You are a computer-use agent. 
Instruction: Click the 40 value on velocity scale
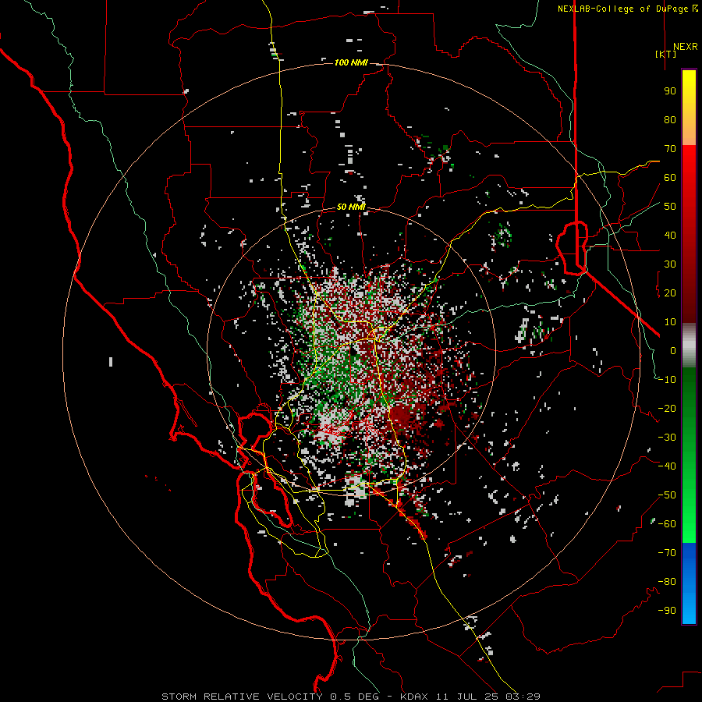[670, 236]
